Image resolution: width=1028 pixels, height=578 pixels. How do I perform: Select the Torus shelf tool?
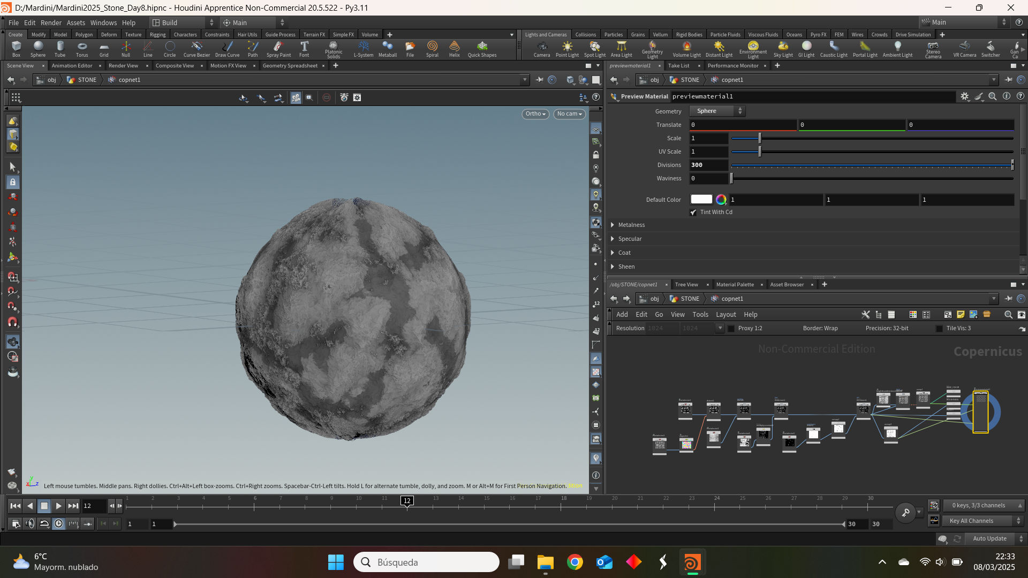[x=82, y=49]
